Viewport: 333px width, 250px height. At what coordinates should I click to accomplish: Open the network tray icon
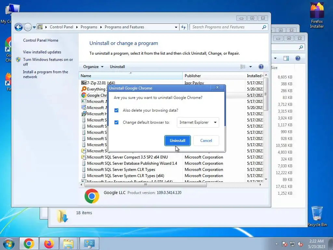[292, 244]
